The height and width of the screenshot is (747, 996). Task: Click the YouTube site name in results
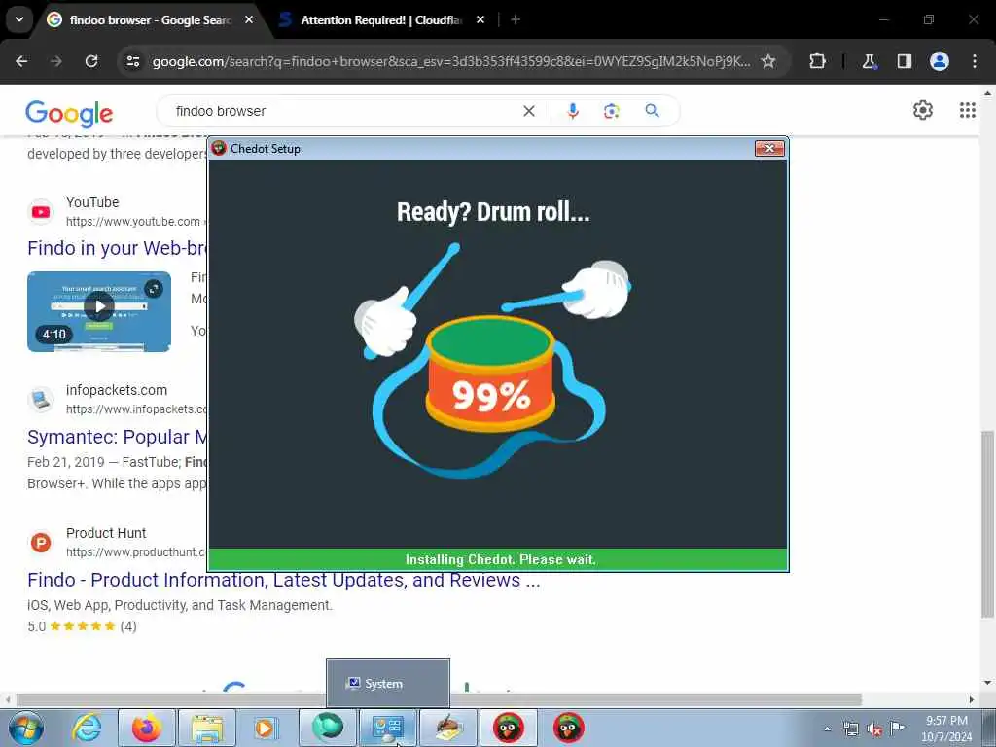92,202
